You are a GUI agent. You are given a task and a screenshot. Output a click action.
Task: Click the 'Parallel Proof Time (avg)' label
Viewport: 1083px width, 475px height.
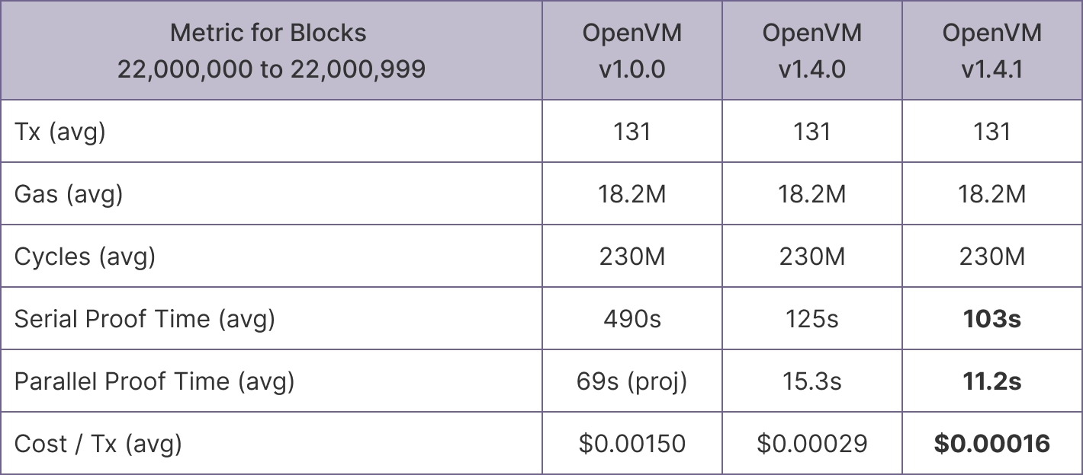(154, 381)
